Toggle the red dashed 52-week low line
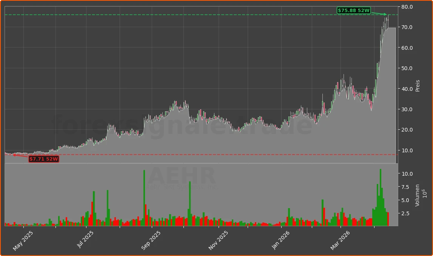Image resolution: width=433 pixels, height=256 pixels. click(189, 155)
